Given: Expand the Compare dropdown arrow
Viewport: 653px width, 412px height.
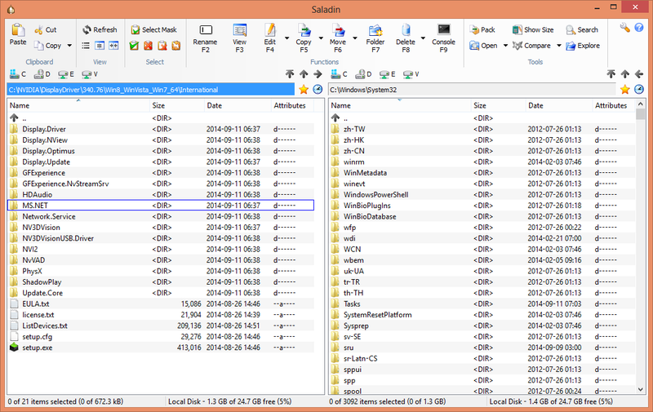Looking at the screenshot, I should (x=559, y=46).
